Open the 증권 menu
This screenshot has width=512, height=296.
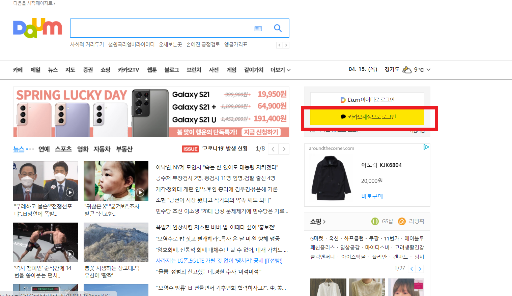(88, 70)
